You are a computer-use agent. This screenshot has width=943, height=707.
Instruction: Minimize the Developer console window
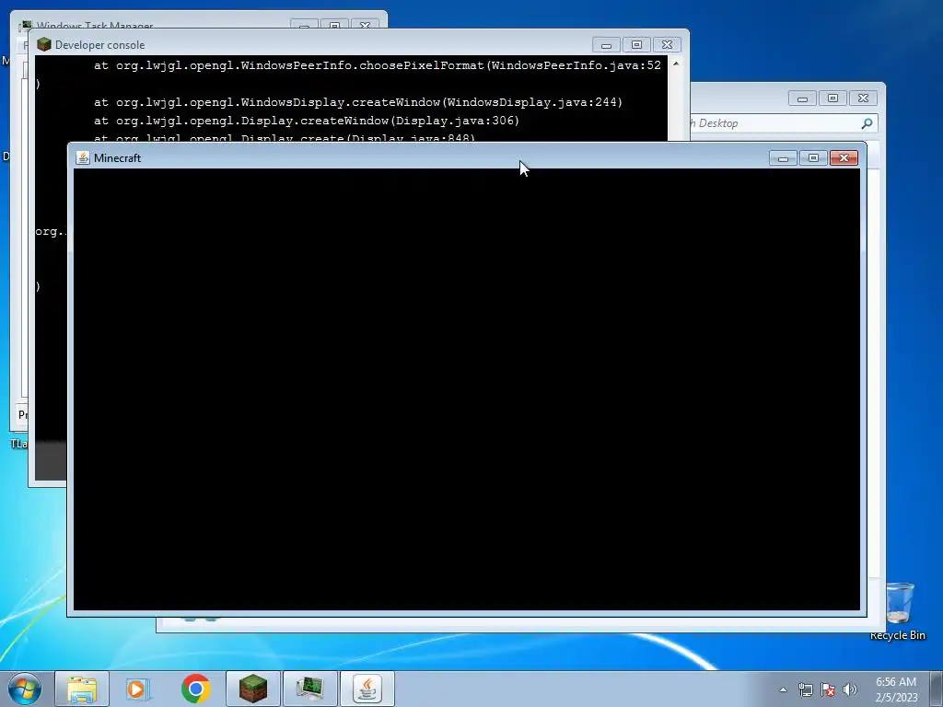606,44
